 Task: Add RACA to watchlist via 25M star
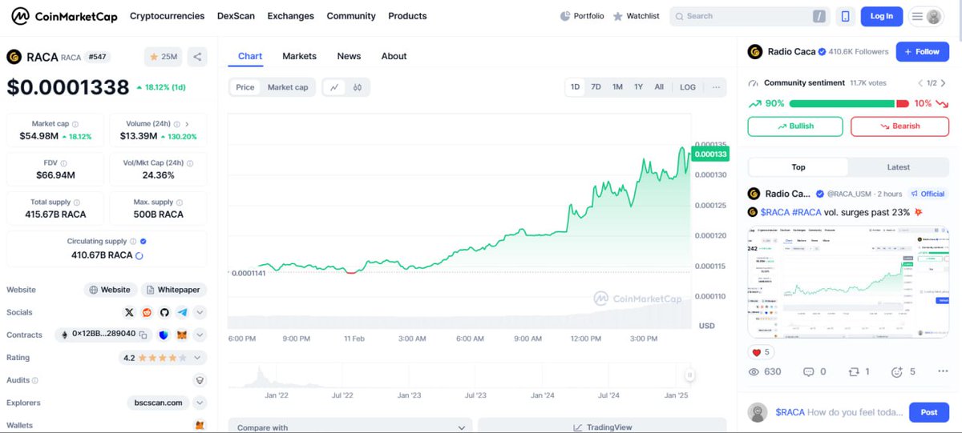(164, 57)
